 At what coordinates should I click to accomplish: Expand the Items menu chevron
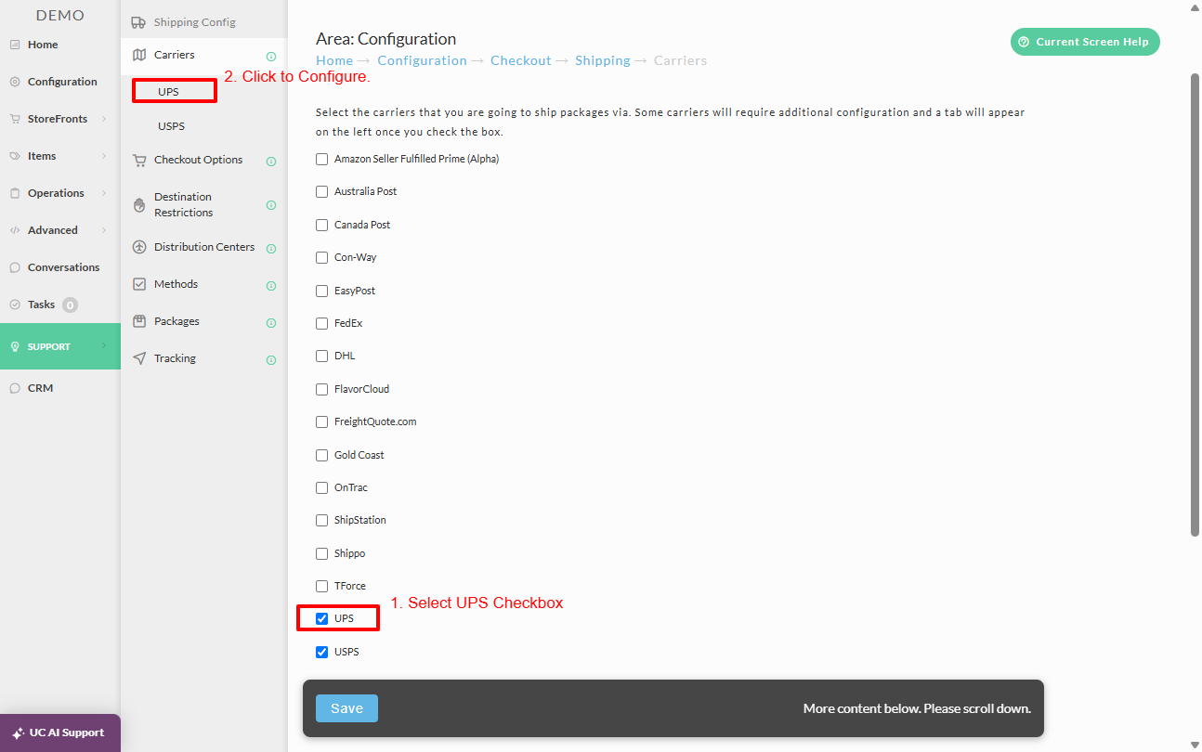click(104, 156)
